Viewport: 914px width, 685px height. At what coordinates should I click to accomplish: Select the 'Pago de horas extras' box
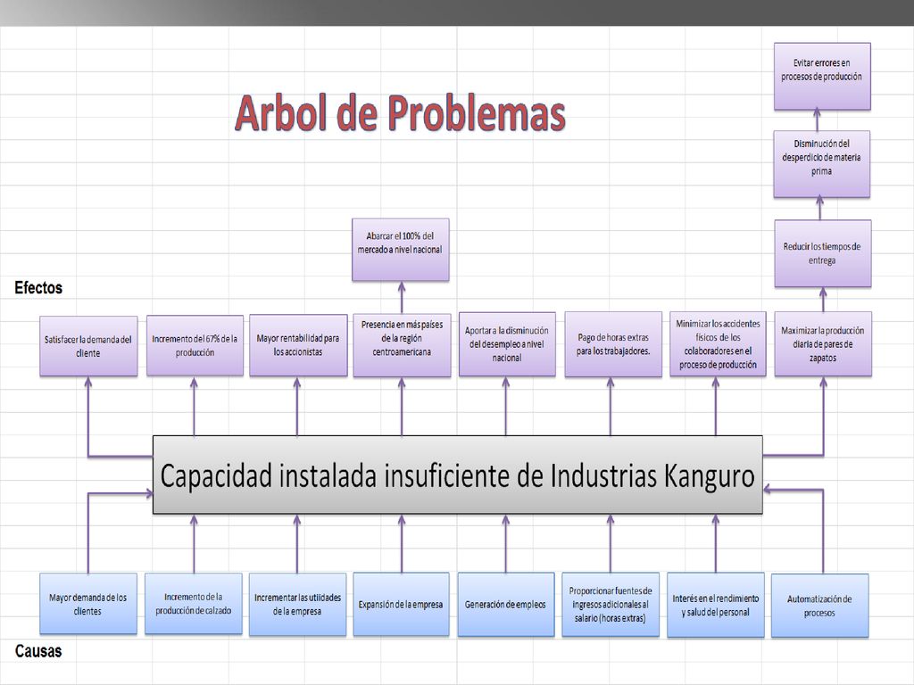tap(613, 344)
